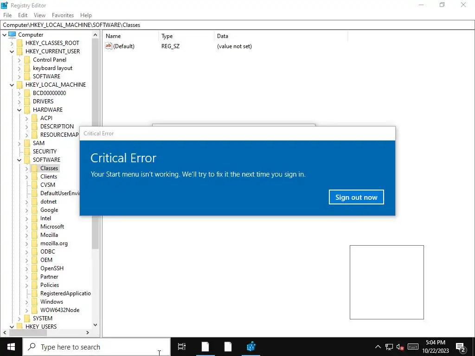Select the Intel folder icon
This screenshot has width=475, height=356.
click(34, 218)
